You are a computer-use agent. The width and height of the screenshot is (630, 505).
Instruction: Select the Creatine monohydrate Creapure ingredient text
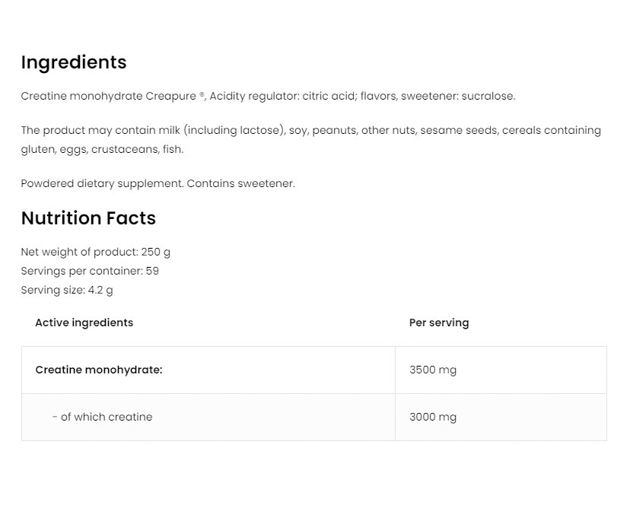109,97
